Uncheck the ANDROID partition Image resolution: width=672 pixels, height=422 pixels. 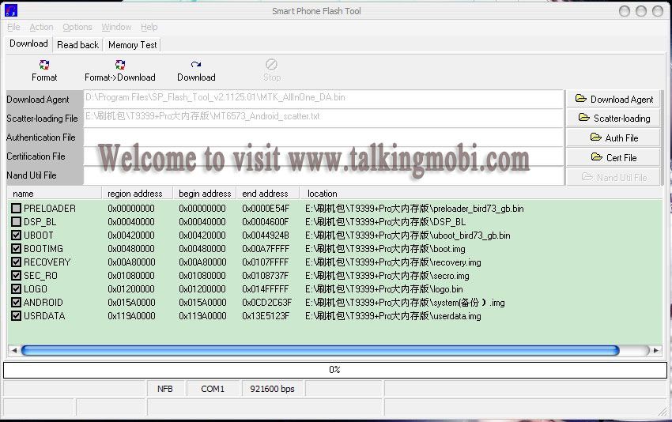[x=17, y=302]
